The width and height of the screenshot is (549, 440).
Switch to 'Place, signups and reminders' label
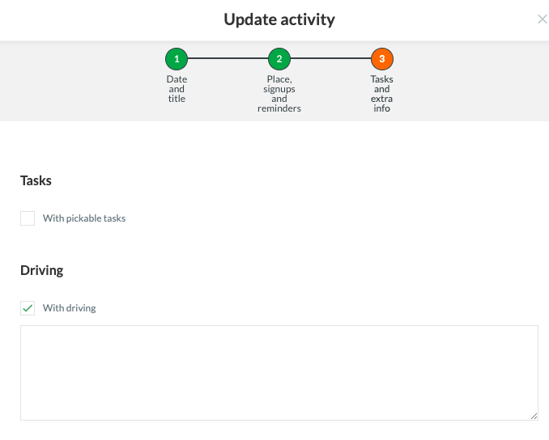pyautogui.click(x=279, y=94)
